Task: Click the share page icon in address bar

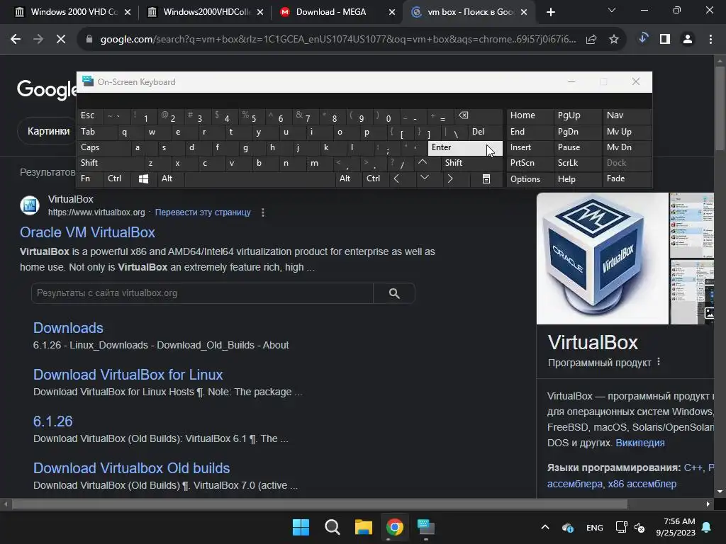Action: point(591,40)
